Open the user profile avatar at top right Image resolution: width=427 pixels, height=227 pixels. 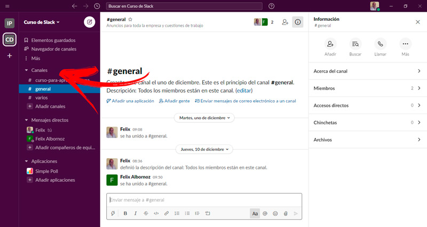375,6
